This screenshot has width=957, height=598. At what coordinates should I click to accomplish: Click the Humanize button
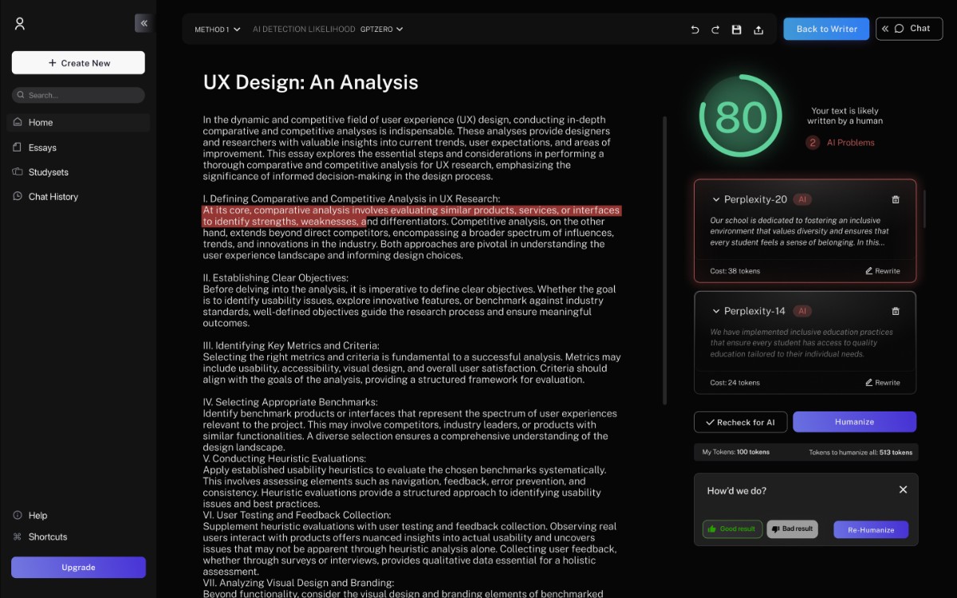point(854,422)
